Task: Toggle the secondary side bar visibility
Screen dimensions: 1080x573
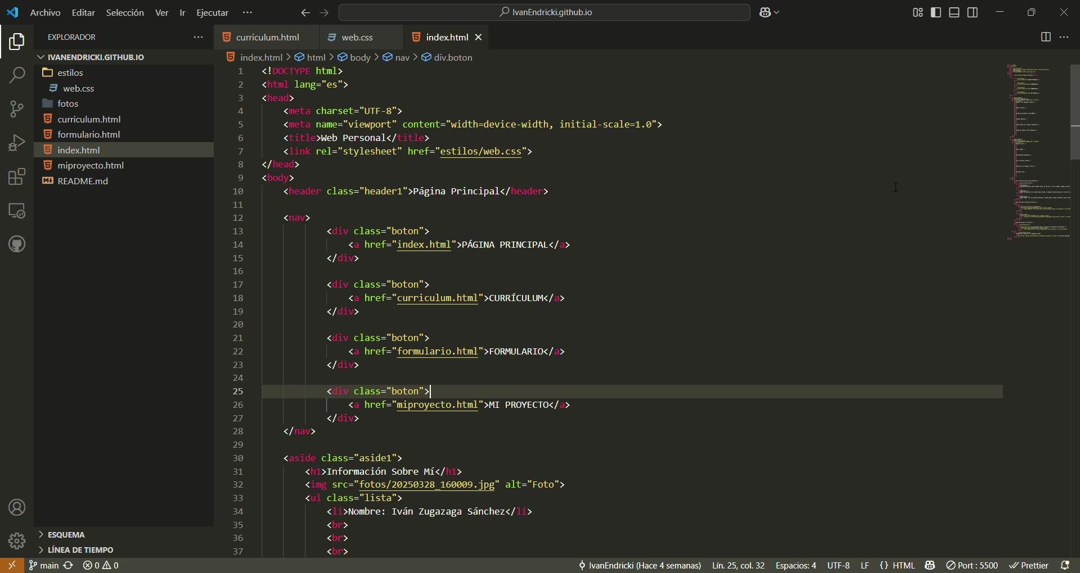Action: tap(973, 12)
